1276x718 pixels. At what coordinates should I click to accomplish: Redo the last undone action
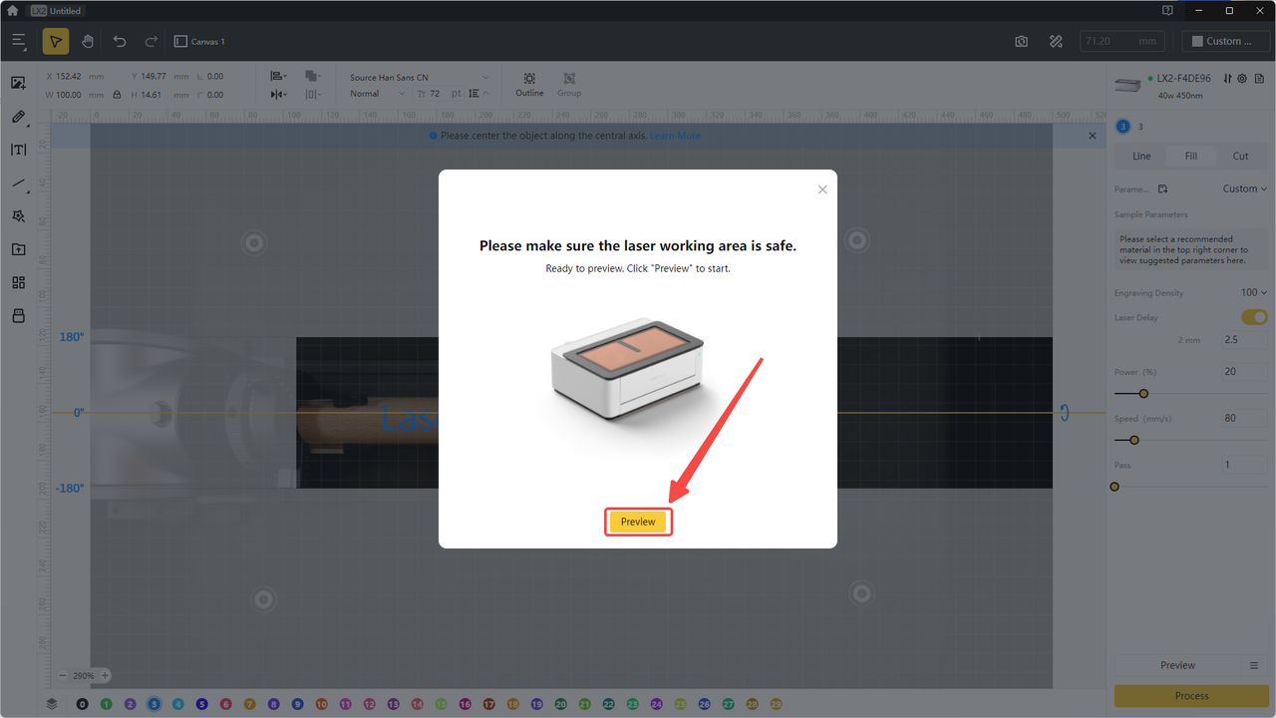click(x=152, y=41)
